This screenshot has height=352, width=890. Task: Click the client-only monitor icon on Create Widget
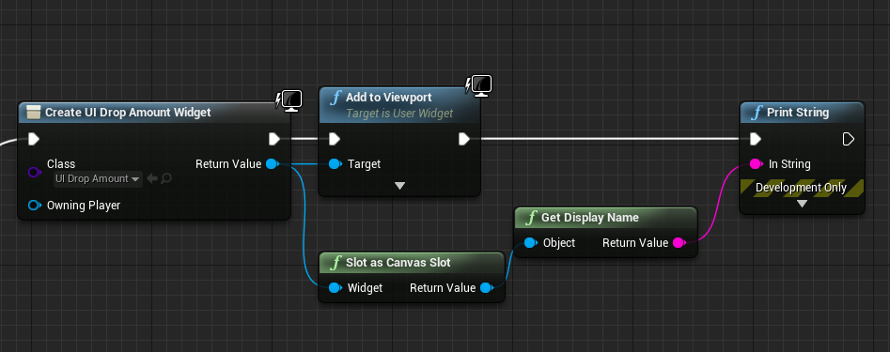tap(289, 100)
